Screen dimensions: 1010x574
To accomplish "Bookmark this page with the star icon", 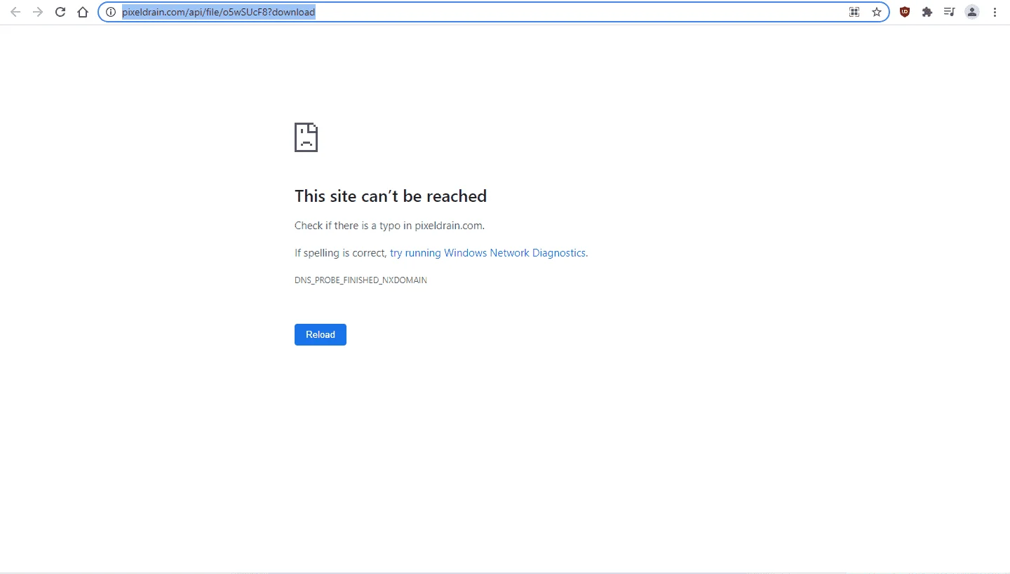I will [877, 12].
